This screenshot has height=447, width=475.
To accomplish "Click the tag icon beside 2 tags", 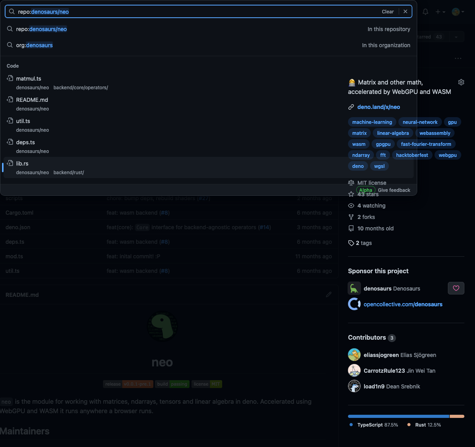I will 351,243.
